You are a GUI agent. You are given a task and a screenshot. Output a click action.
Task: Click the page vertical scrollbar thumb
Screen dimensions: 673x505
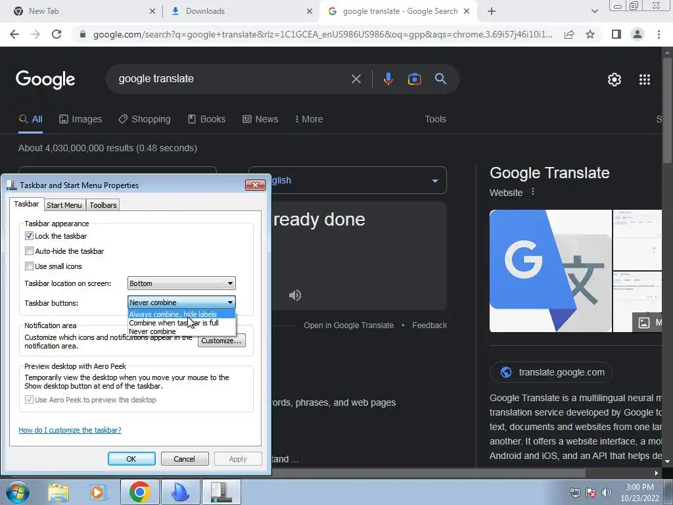(x=668, y=110)
